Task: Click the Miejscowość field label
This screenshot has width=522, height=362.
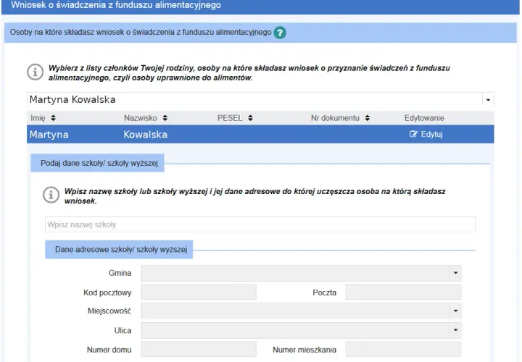Action: 109,311
